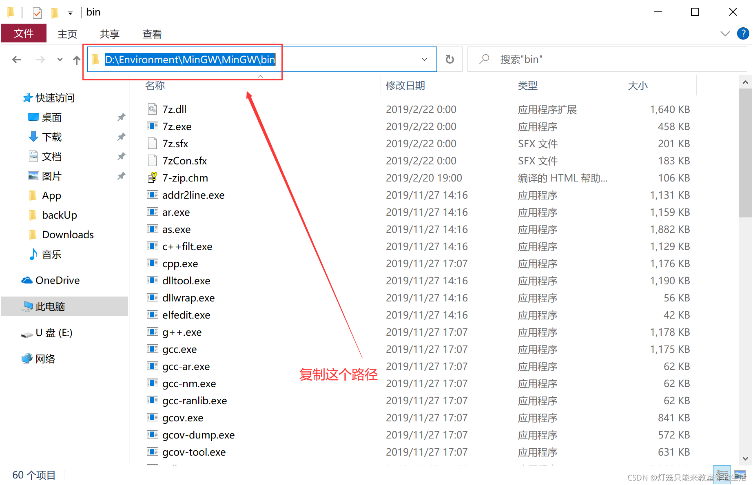
Task: Open recent locations dropdown arrow
Action: 60,60
